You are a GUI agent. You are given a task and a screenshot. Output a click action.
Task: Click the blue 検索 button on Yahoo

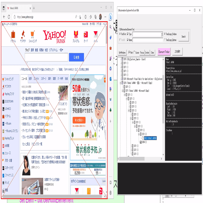tap(77, 57)
